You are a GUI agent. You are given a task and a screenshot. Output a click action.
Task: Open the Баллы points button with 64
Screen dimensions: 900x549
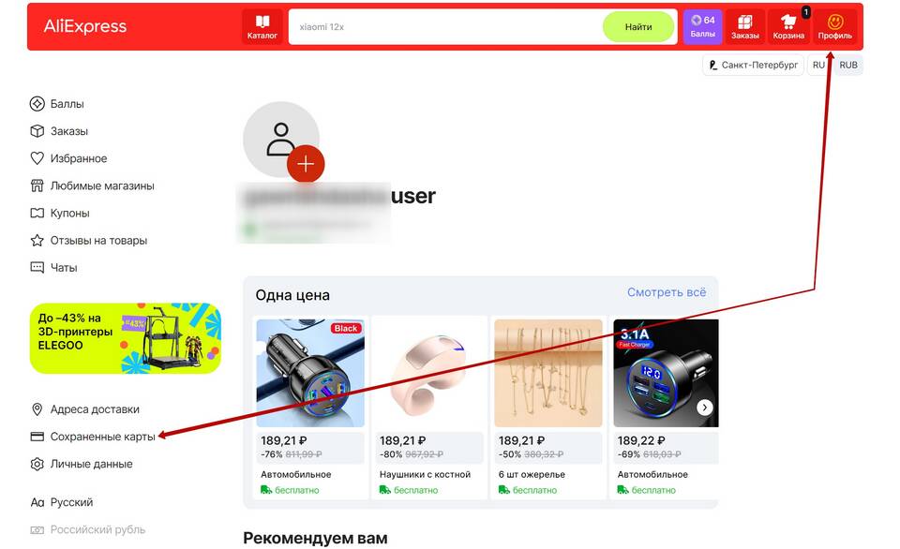(x=702, y=27)
